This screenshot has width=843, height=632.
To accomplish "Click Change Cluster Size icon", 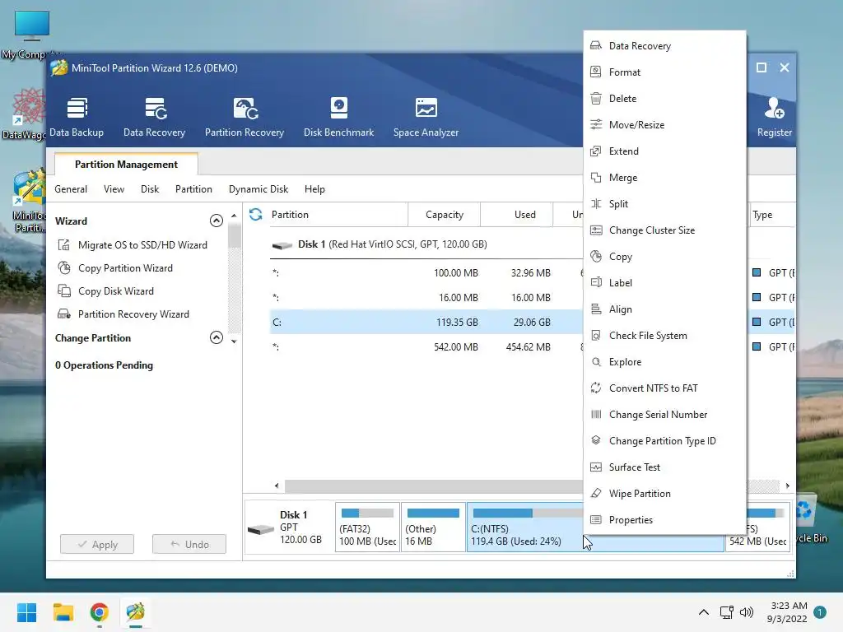I will [596, 230].
